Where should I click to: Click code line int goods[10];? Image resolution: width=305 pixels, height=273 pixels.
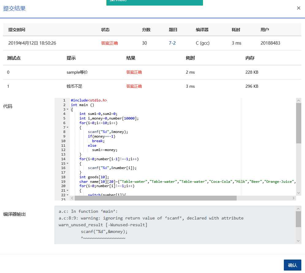tap(94, 177)
